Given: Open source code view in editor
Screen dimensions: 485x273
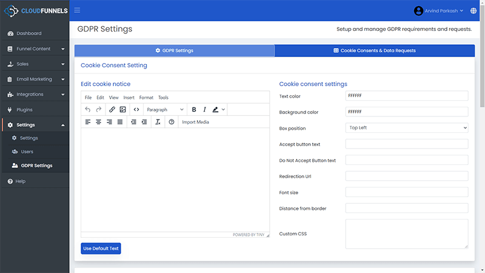Looking at the screenshot, I should 136,110.
